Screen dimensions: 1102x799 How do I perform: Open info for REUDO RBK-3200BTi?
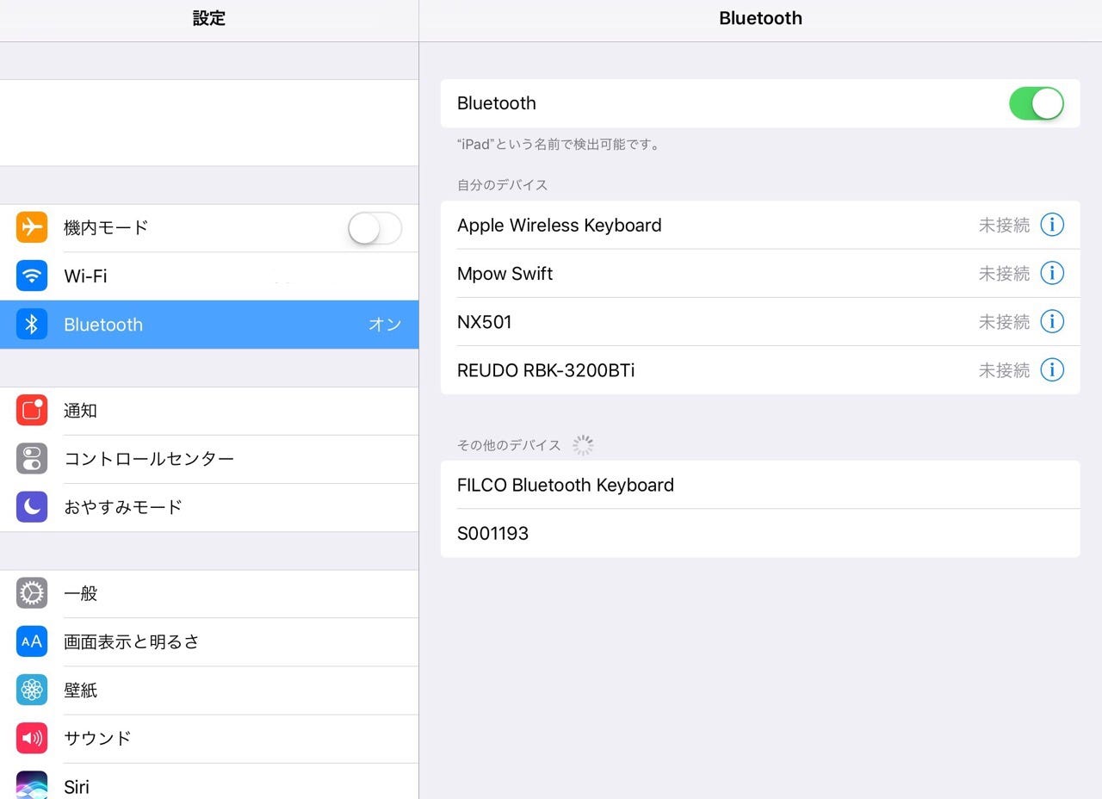coord(1052,369)
